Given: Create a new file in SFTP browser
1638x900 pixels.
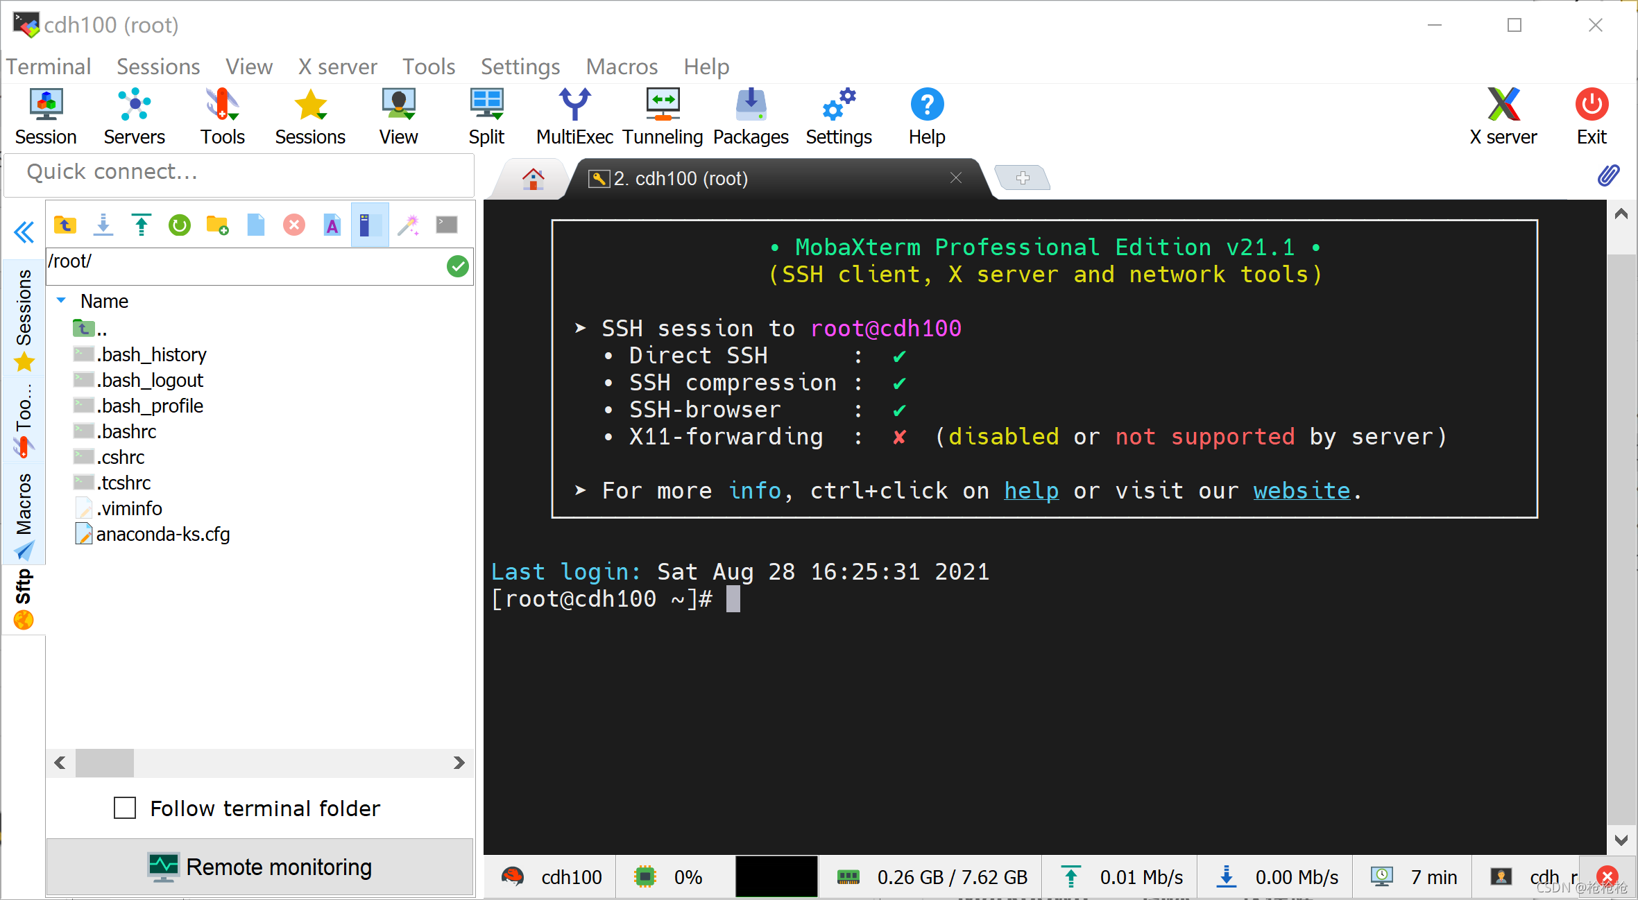Looking at the screenshot, I should (x=256, y=225).
